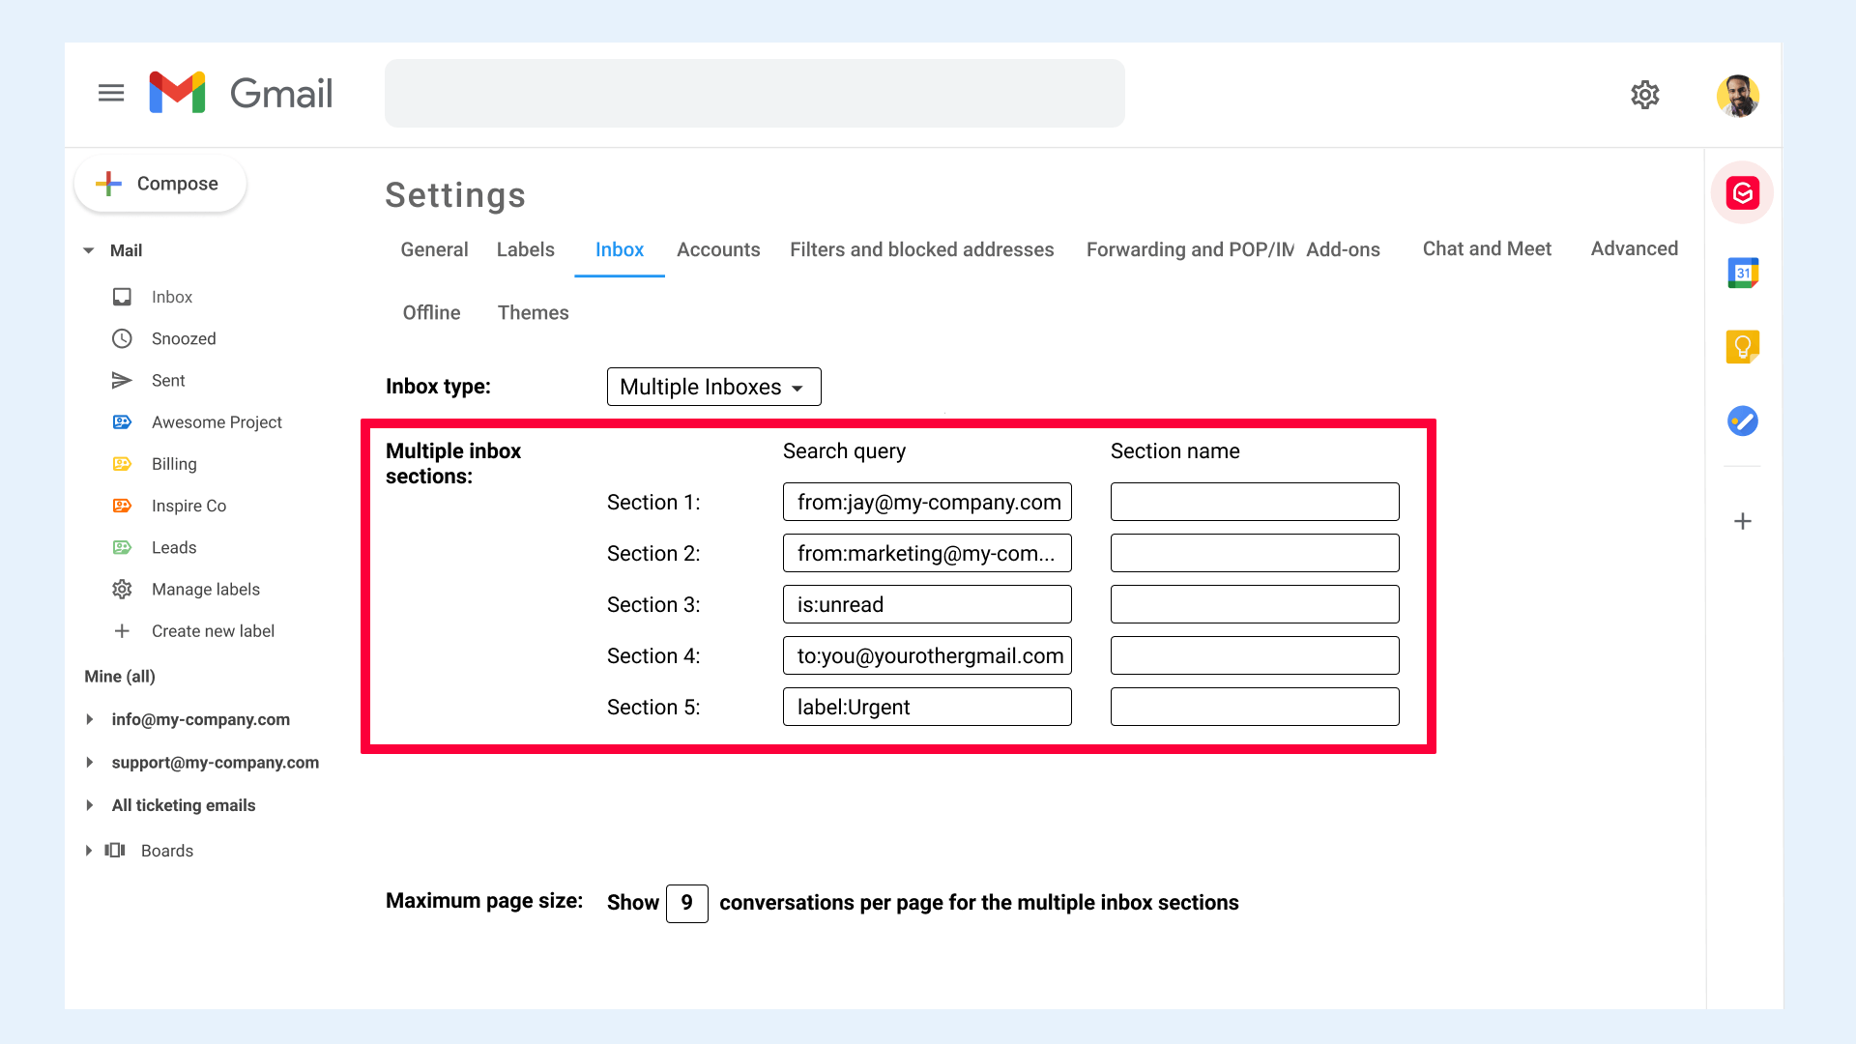Open the Google Calendar side panel icon
The height and width of the screenshot is (1044, 1856).
click(x=1742, y=274)
